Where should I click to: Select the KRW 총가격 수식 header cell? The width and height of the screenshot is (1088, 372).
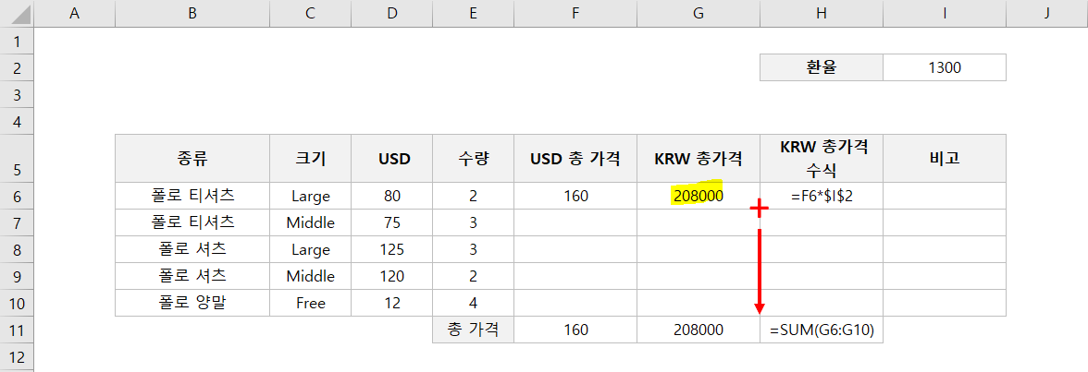(x=822, y=158)
